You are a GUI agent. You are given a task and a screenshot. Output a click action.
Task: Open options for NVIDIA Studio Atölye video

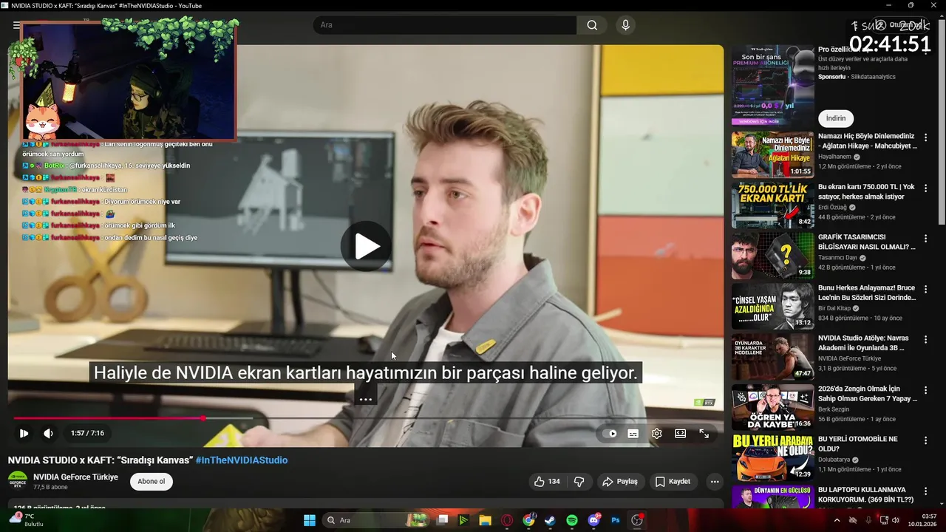pos(925,339)
